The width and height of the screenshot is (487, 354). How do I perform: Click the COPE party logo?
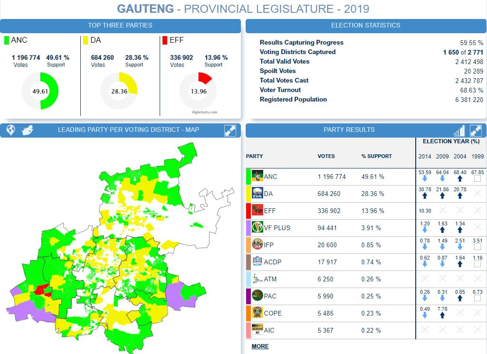pos(257,313)
